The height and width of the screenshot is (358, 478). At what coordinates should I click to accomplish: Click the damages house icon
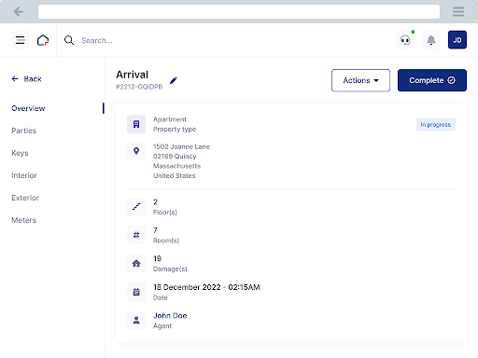point(136,264)
